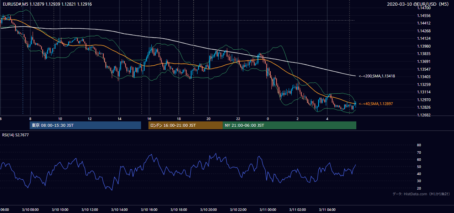Click price level 1.13547 on the axis
Screen dimensions: 454x213
pos(424,69)
